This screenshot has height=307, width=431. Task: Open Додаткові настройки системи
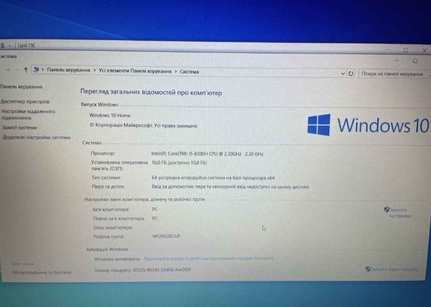tap(37, 137)
